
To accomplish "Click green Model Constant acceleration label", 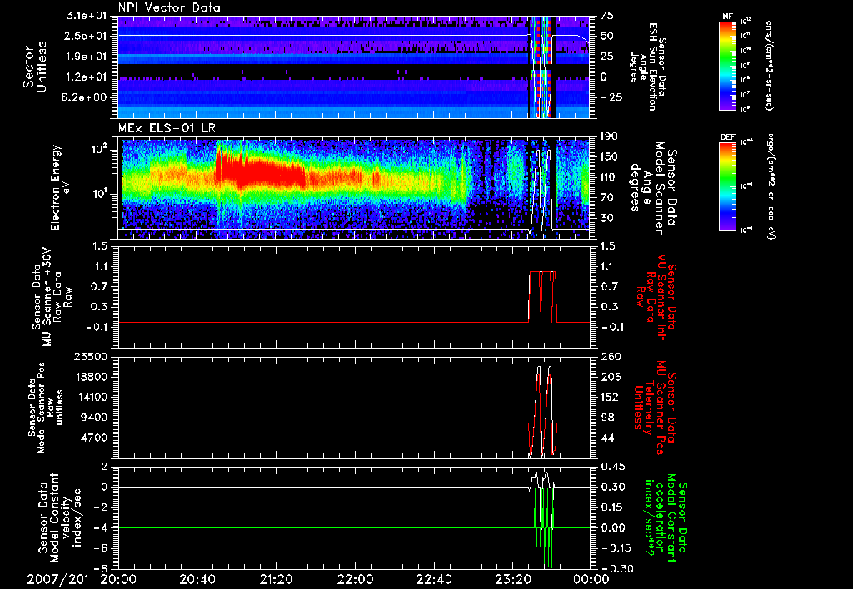I will pos(666,516).
